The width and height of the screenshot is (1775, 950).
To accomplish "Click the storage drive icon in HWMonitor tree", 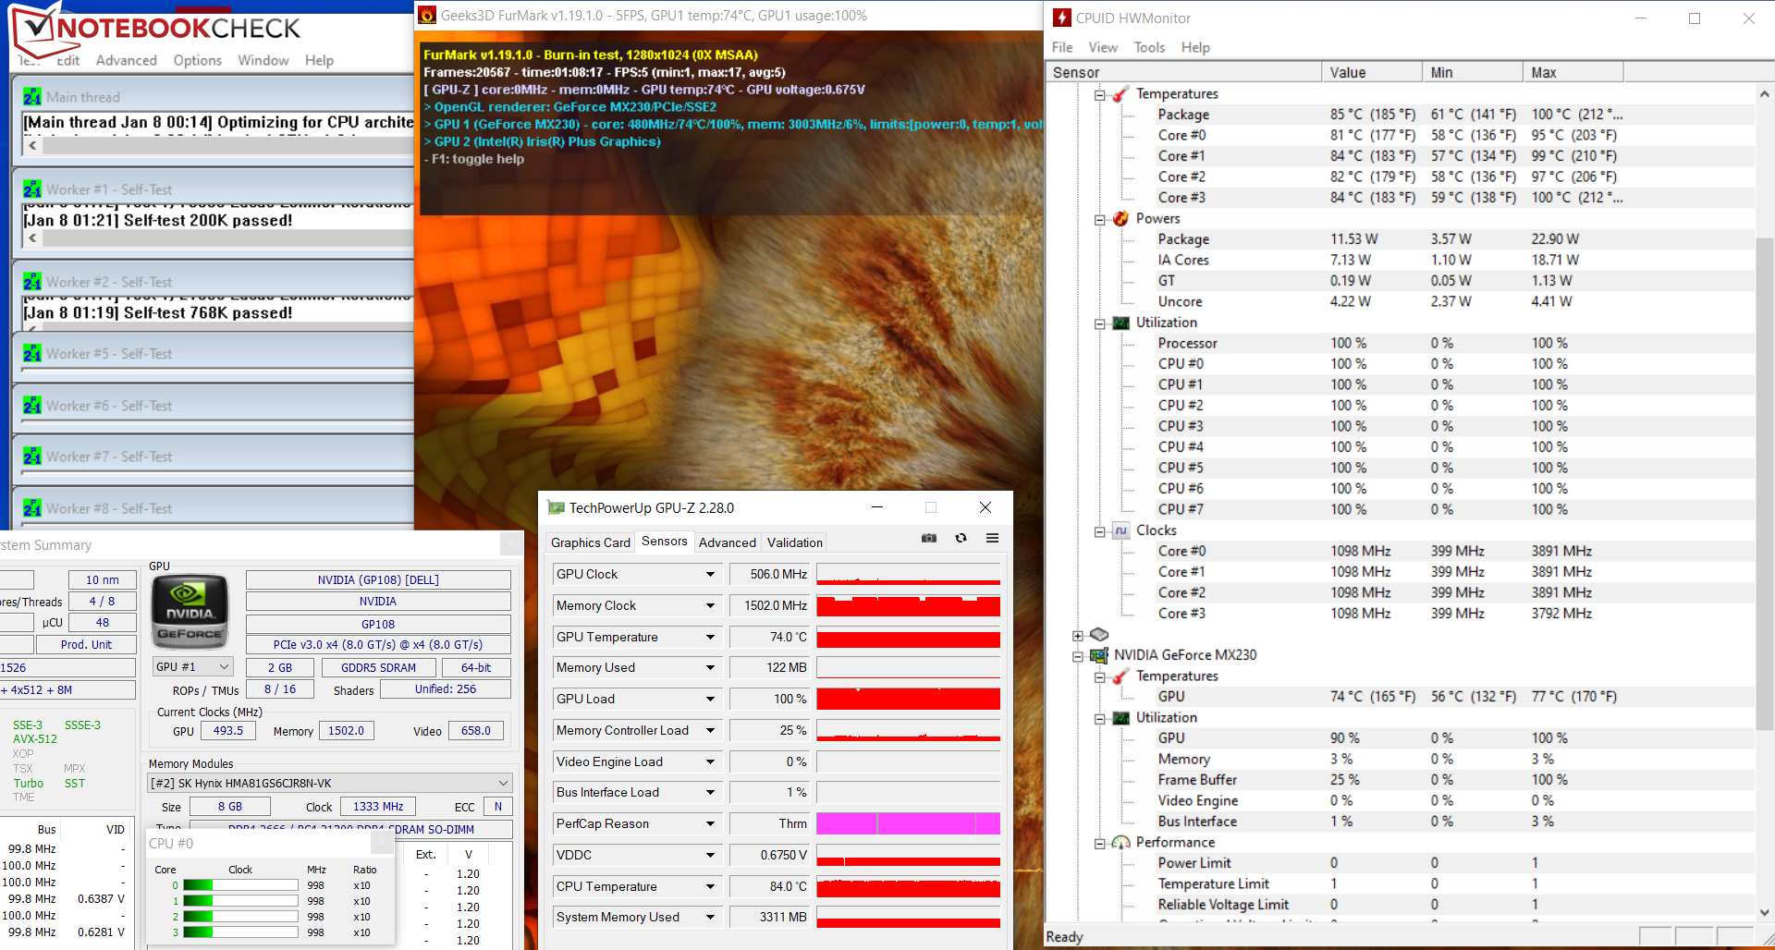I will (x=1099, y=634).
